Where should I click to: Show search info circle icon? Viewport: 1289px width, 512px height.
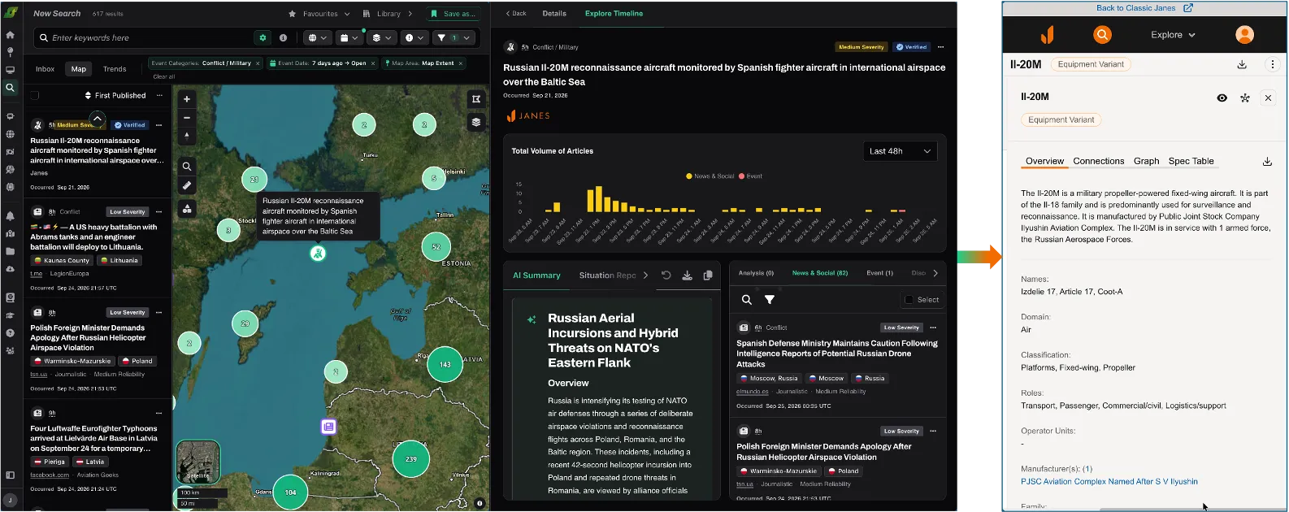283,37
